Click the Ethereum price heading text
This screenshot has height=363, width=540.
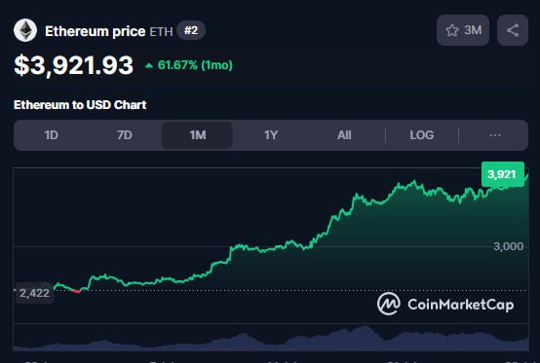[96, 31]
